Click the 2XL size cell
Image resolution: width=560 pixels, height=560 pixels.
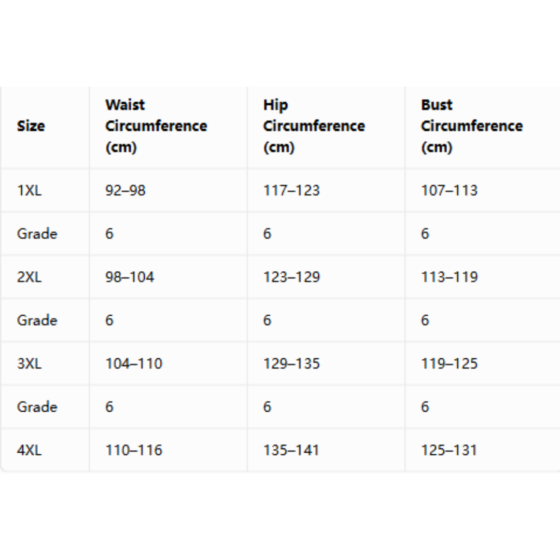pos(29,277)
